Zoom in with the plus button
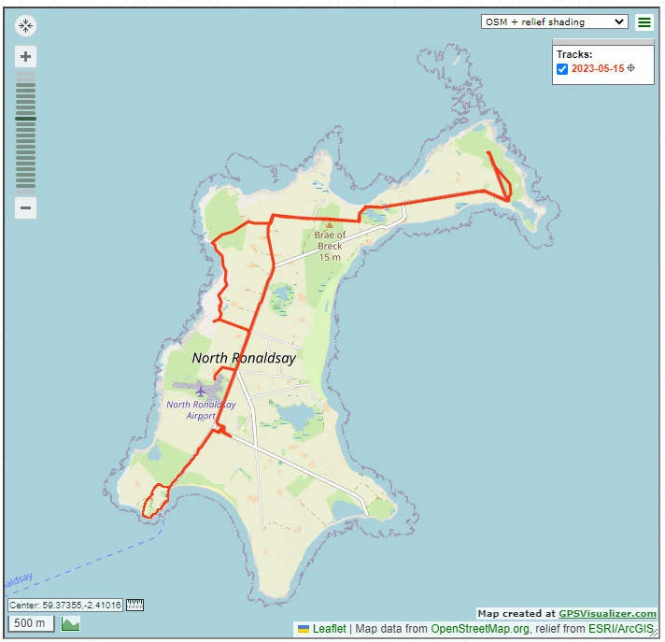This screenshot has width=665, height=642. coord(25,56)
